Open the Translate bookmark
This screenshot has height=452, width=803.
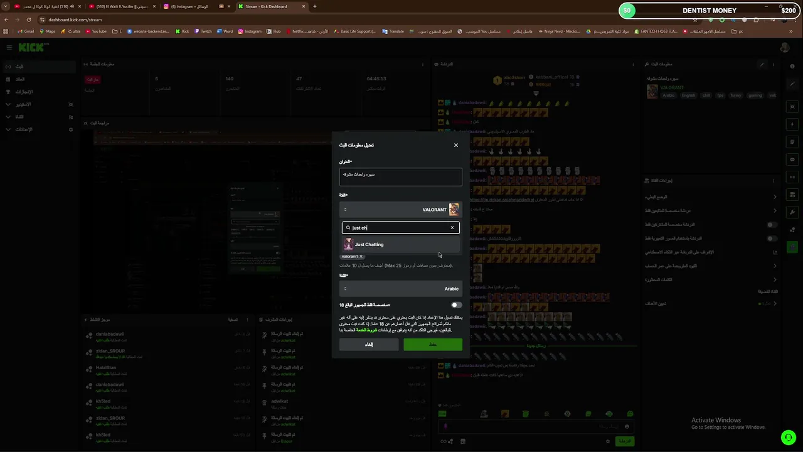(x=393, y=31)
